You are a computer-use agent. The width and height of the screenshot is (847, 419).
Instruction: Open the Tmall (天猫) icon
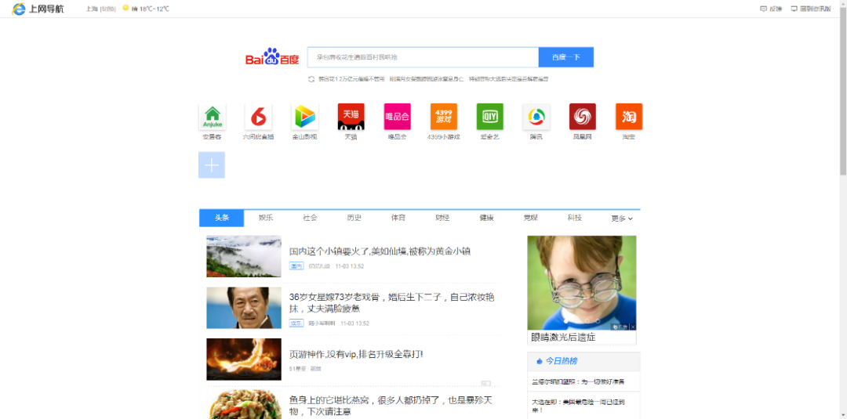[x=351, y=117]
